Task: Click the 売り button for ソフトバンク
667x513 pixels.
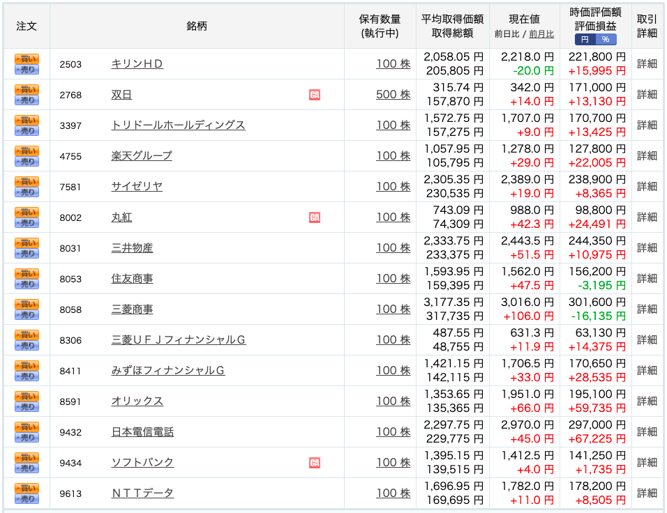Action: 27,468
